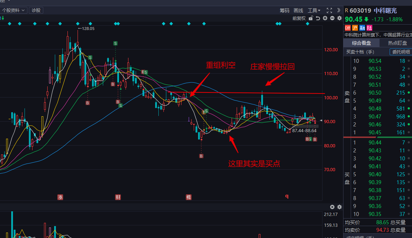
Task: Open the 工具 tools dropdown
Action: 314,10
